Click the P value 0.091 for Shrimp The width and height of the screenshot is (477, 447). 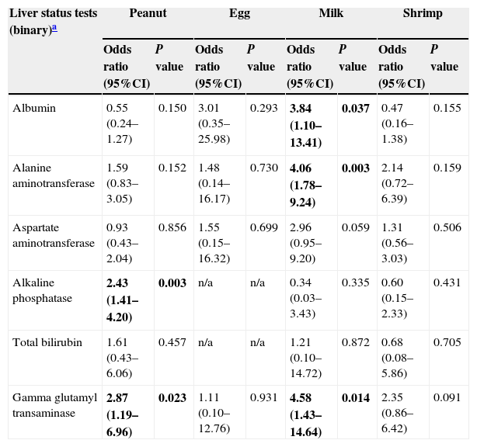tap(447, 398)
